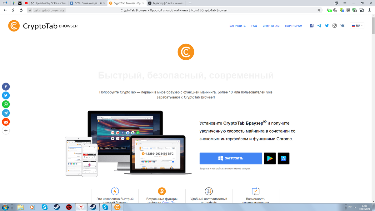
Task: Click the CryptoTab link under mining feature
Action: click(169, 203)
